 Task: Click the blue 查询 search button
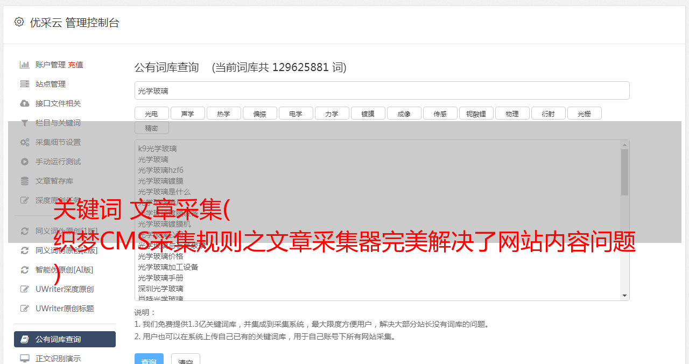pos(149,360)
